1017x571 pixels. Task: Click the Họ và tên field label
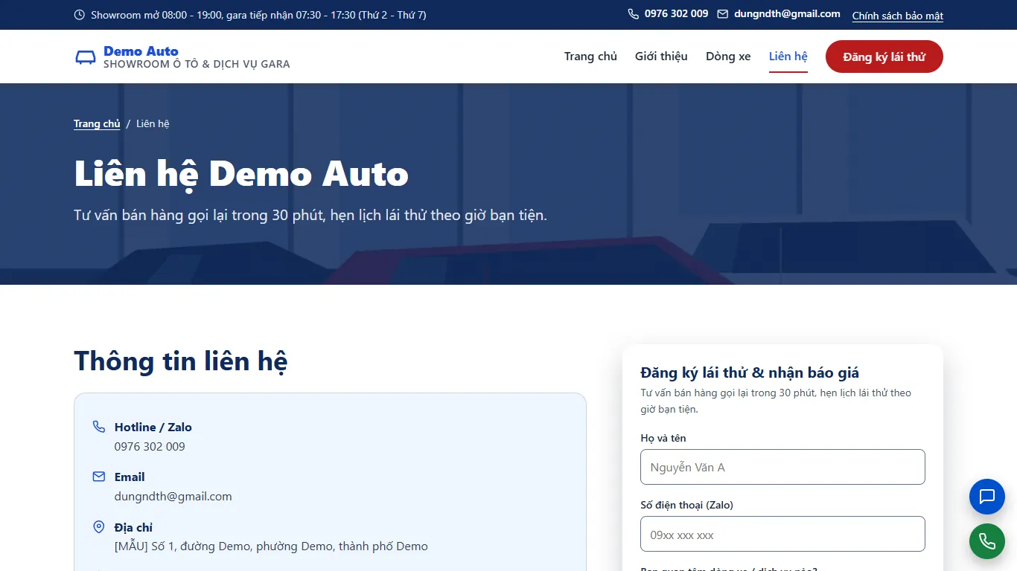(x=663, y=438)
